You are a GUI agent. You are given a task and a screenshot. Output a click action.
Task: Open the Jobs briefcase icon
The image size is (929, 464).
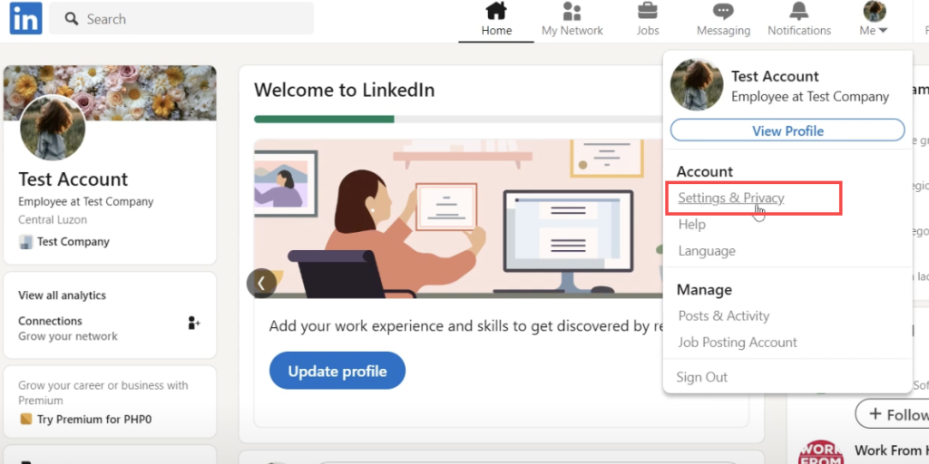[x=648, y=11]
